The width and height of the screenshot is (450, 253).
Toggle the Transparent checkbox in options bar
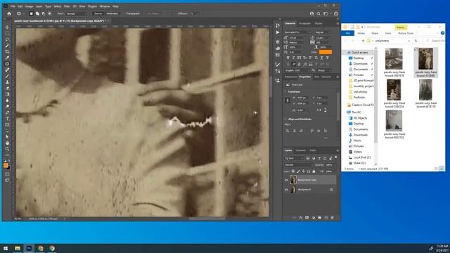point(124,13)
